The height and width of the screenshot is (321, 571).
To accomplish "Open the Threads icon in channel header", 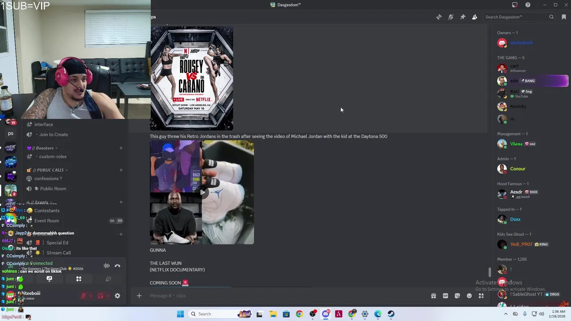I will [x=439, y=17].
